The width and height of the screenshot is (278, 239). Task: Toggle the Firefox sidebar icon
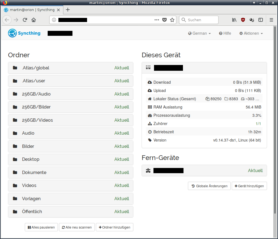pyautogui.click(x=261, y=20)
